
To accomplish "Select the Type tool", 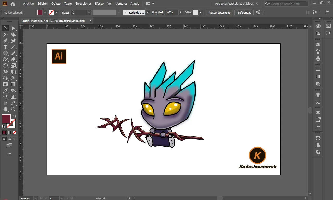I will (x=5, y=47).
